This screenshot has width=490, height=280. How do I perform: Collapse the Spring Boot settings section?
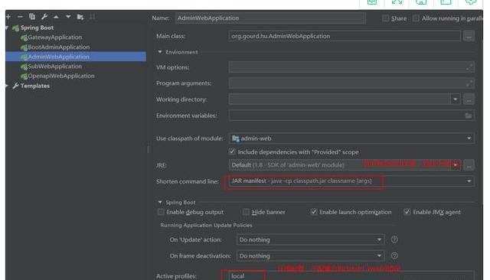pyautogui.click(x=160, y=202)
